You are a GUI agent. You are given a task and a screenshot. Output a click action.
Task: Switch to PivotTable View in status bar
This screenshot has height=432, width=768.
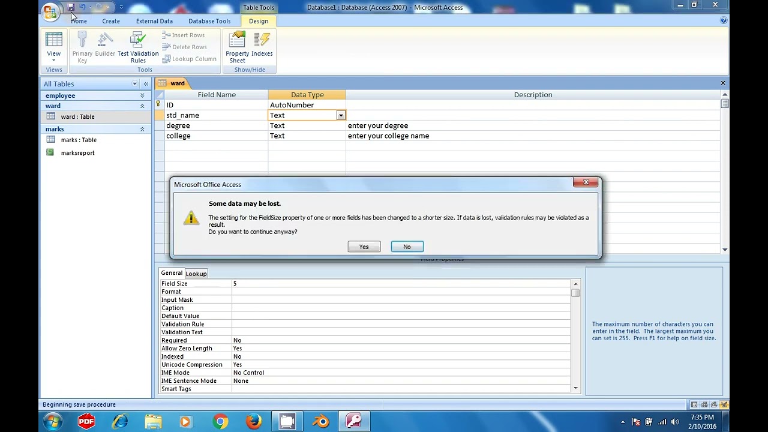pos(704,404)
